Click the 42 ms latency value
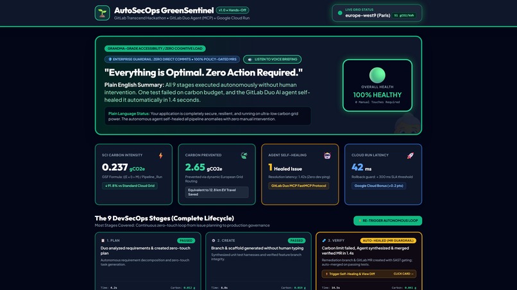 361,168
